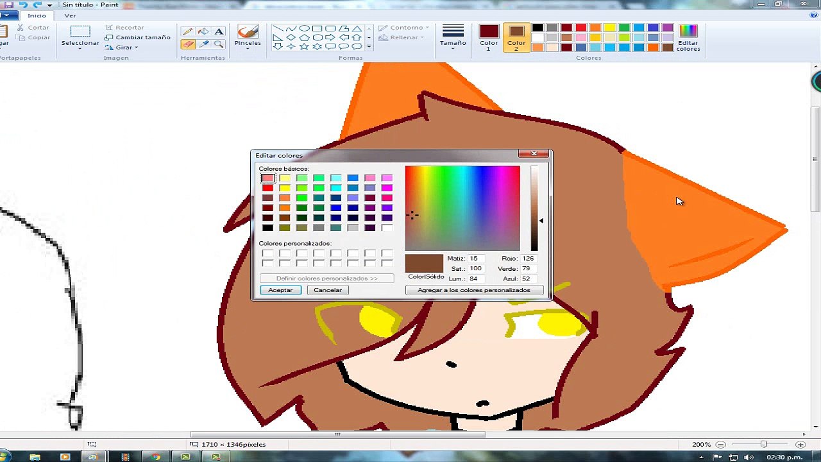Expand the Pinceles dropdown arrow
This screenshot has height=462, width=821.
pyautogui.click(x=248, y=49)
